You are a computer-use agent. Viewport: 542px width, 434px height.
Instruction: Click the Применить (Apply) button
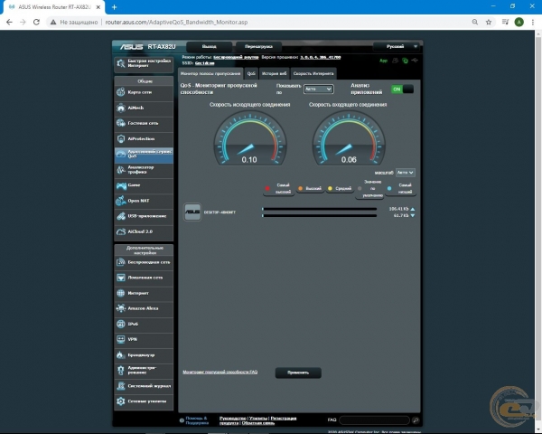298,373
